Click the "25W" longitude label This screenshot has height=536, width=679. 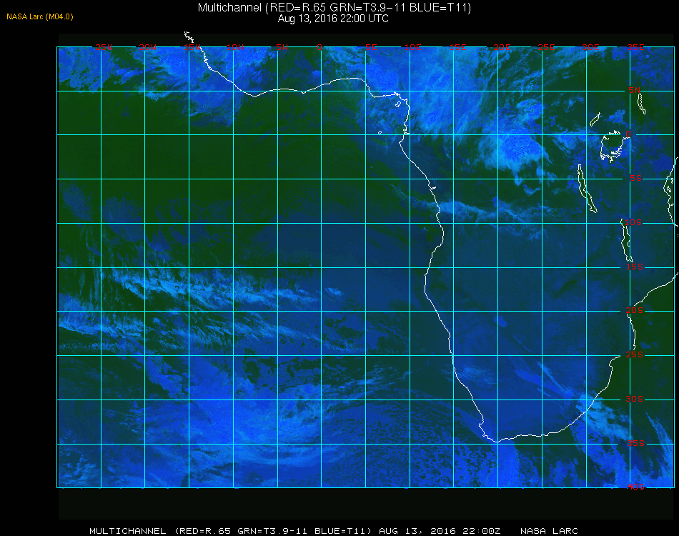click(x=104, y=47)
